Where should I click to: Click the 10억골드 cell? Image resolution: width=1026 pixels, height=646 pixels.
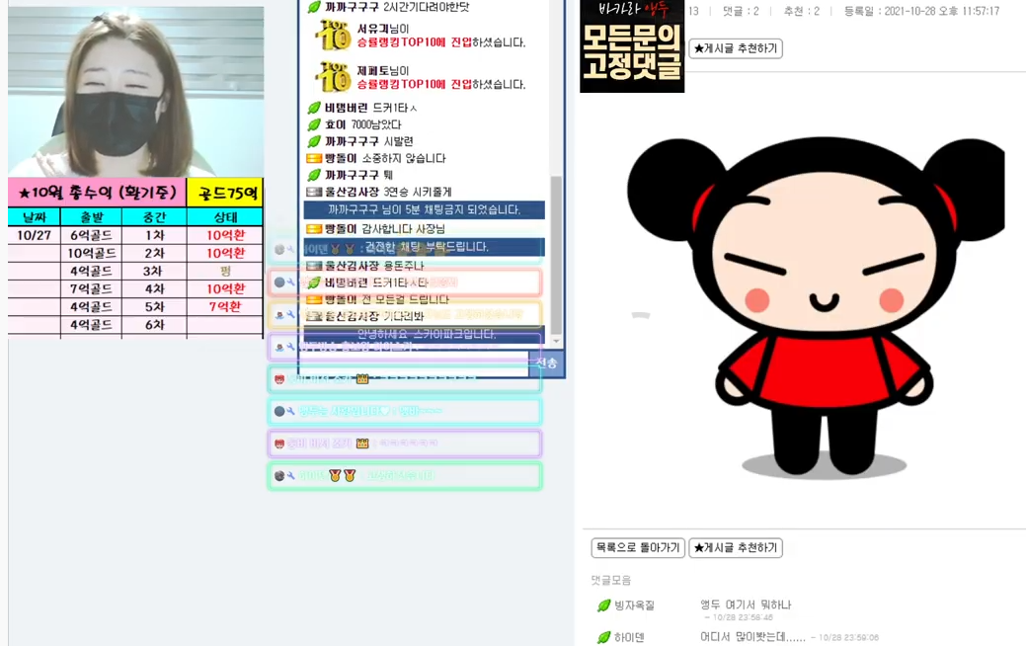[91, 253]
